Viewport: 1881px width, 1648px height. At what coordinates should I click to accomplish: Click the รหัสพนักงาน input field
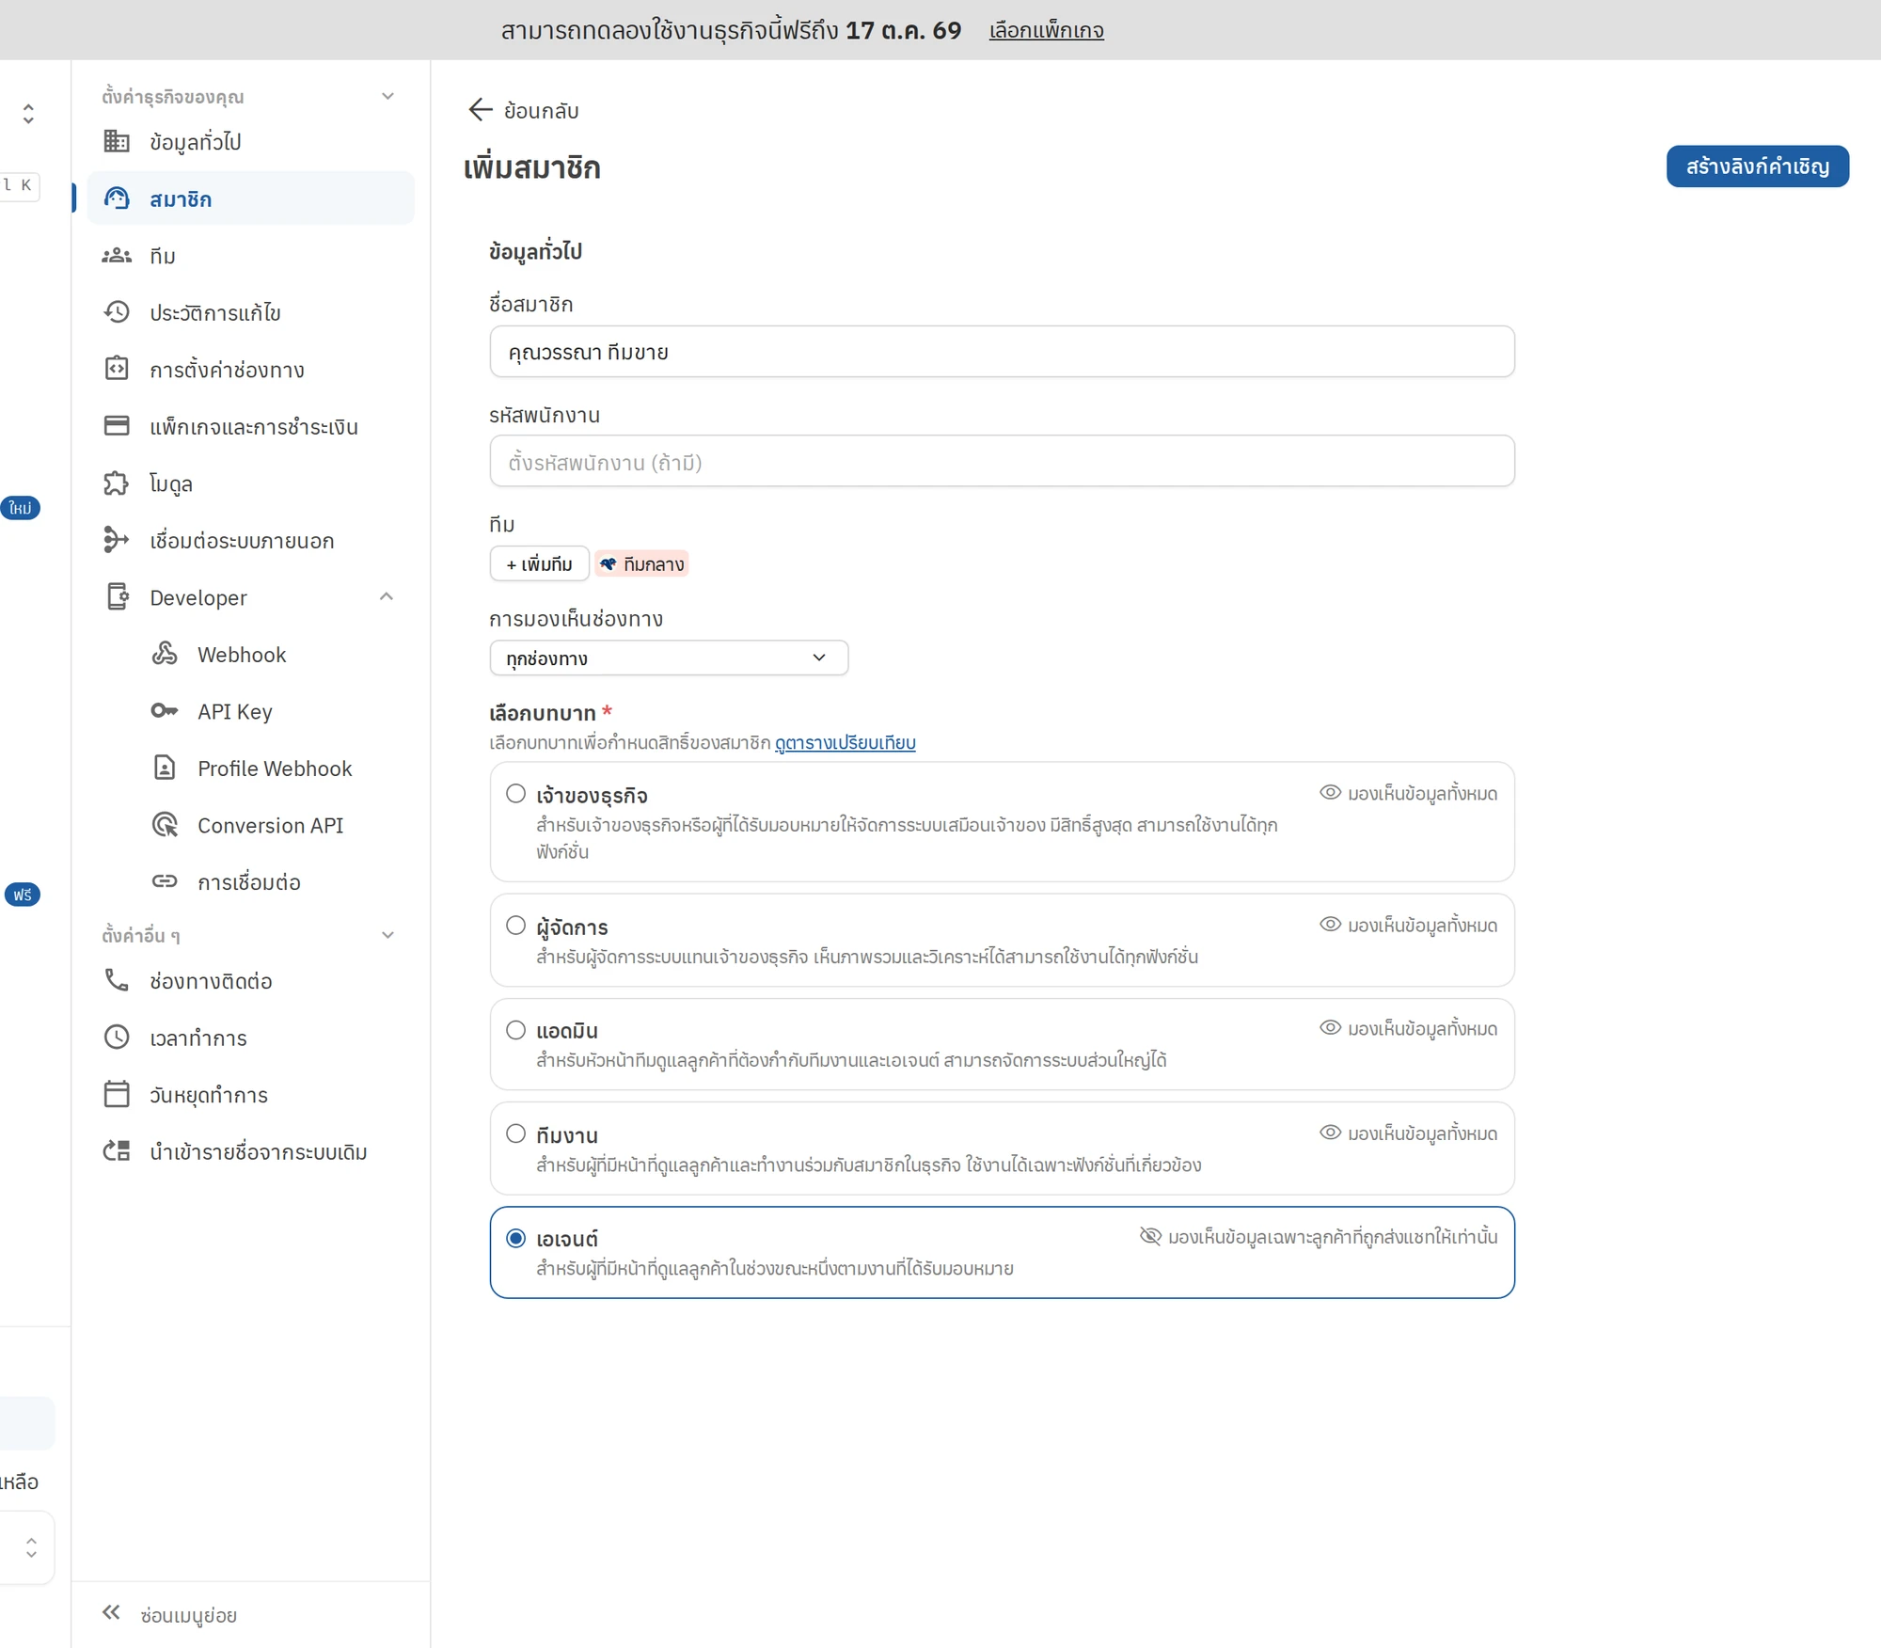[1002, 461]
